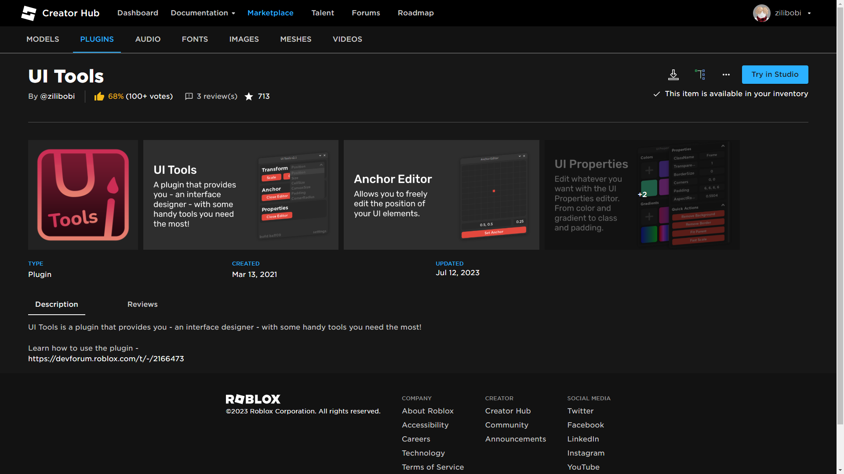Click the inventory availability checkmark
Image resolution: width=844 pixels, height=474 pixels.
656,94
